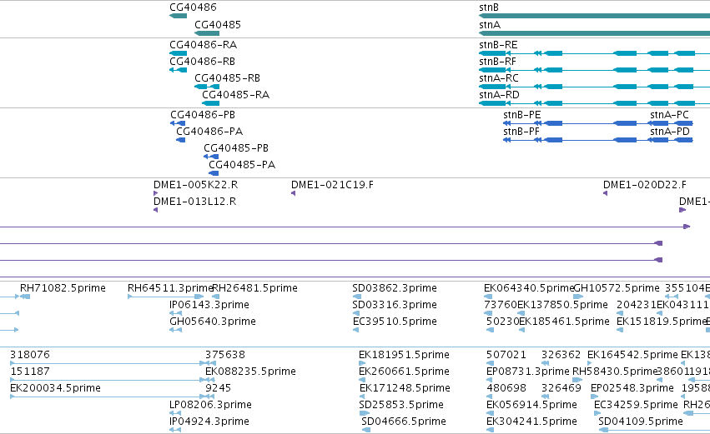Open EST GH10572.5prime label
The height and width of the screenshot is (434, 710).
pos(617,288)
